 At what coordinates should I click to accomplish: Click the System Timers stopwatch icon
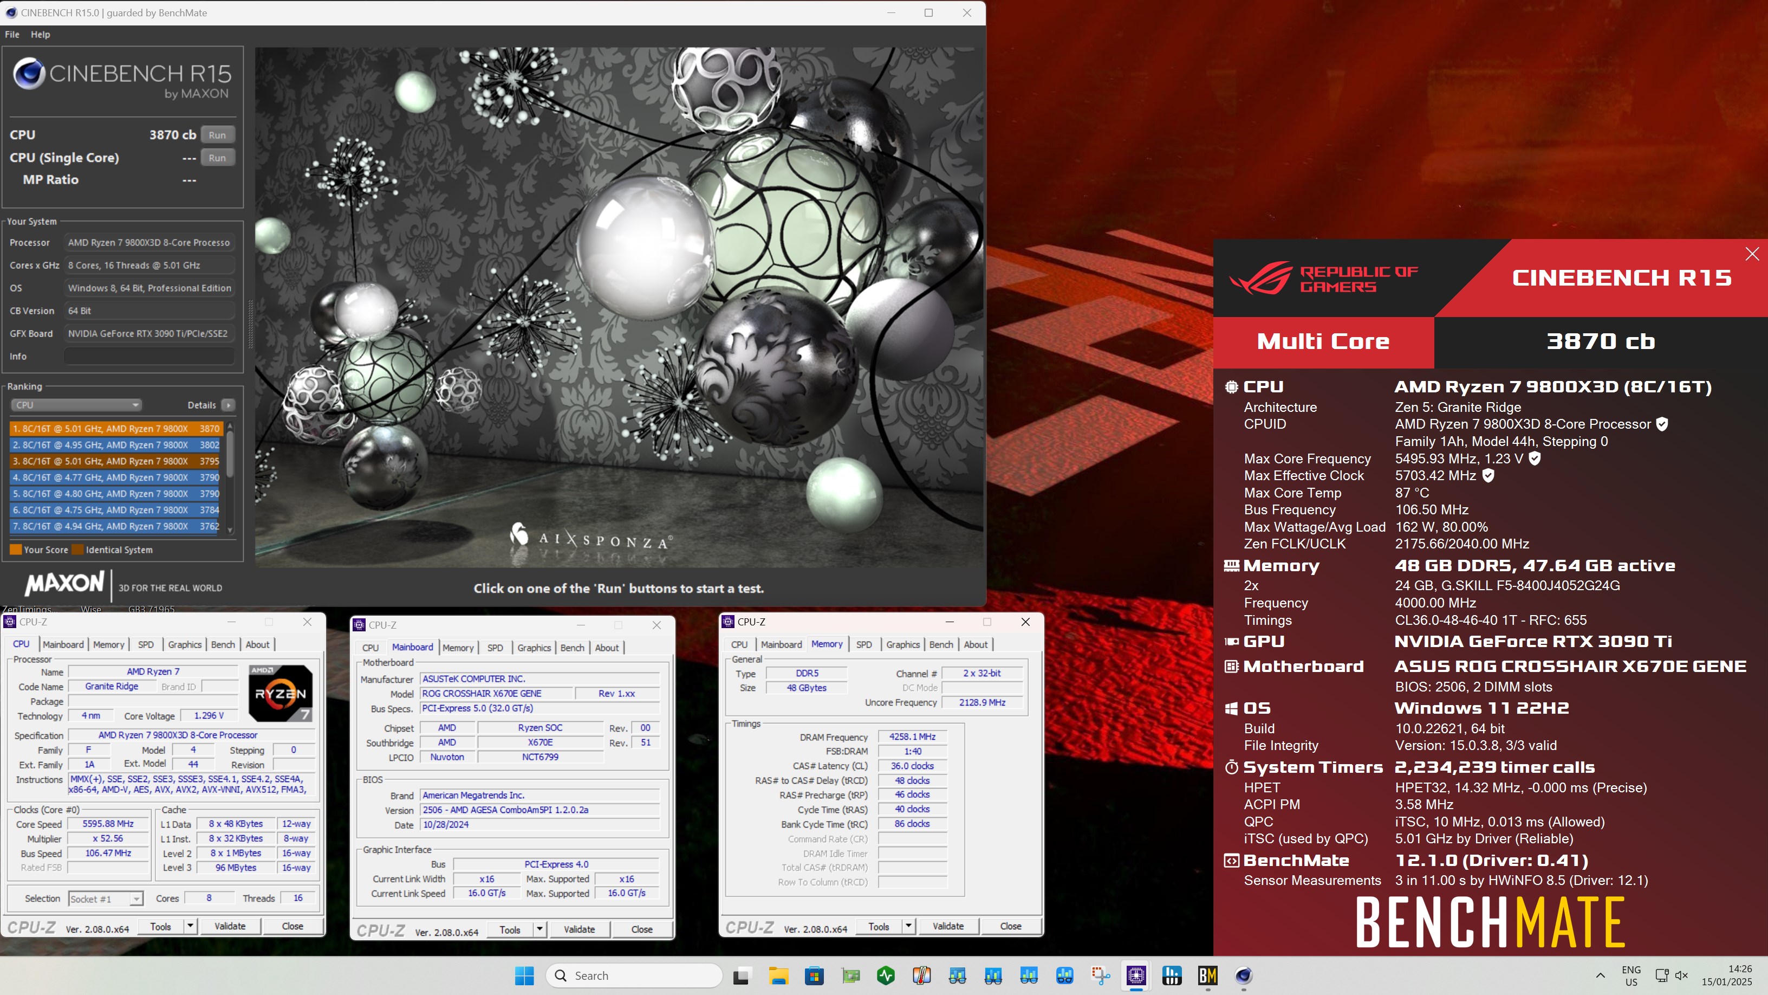1232,767
